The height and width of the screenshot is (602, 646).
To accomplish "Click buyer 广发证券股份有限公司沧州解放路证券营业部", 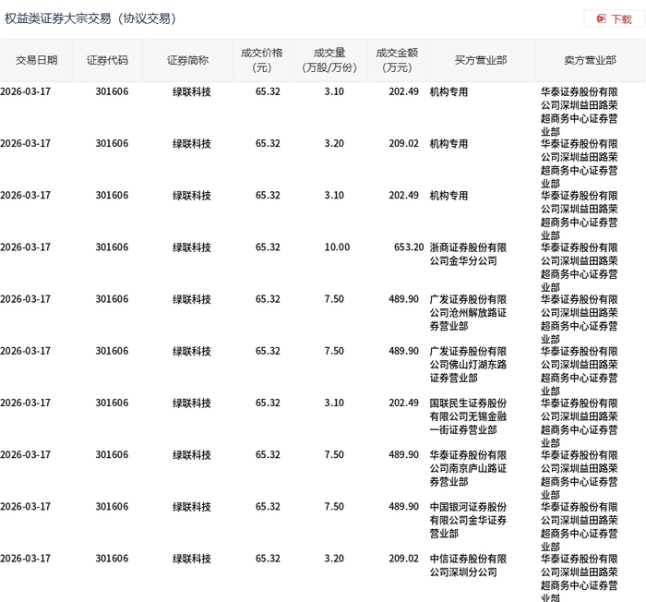I will [x=468, y=313].
